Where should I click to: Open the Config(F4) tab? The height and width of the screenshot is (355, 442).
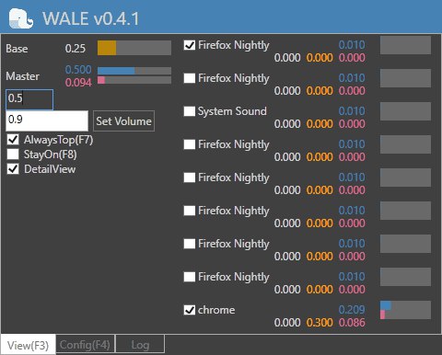[x=85, y=344]
